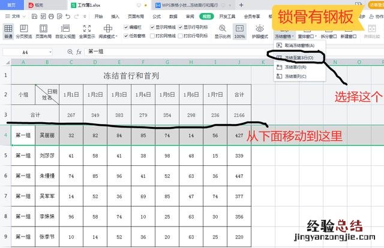This screenshot has height=248, width=384.
Task: Open the Home (开始) ribbon tab
Action: coord(98,16)
